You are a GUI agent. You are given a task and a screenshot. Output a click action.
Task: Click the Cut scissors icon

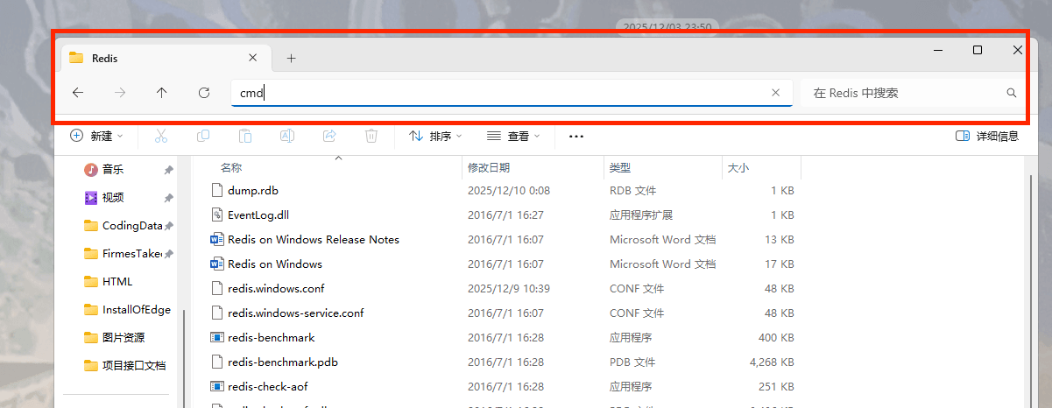click(x=161, y=136)
